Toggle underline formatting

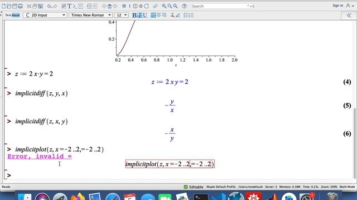coord(145,15)
